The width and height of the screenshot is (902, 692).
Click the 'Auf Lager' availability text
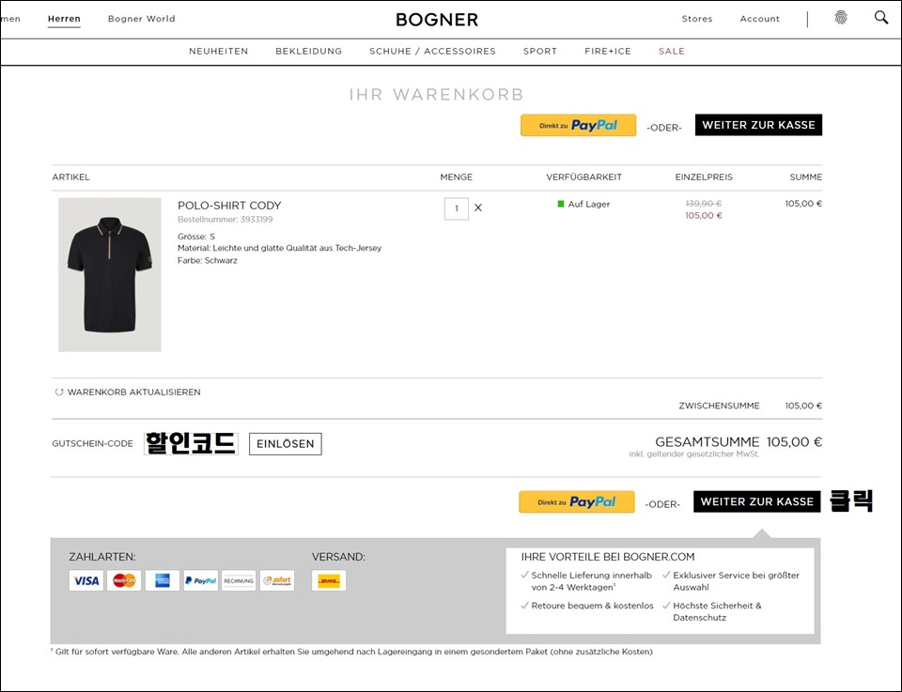tap(589, 204)
